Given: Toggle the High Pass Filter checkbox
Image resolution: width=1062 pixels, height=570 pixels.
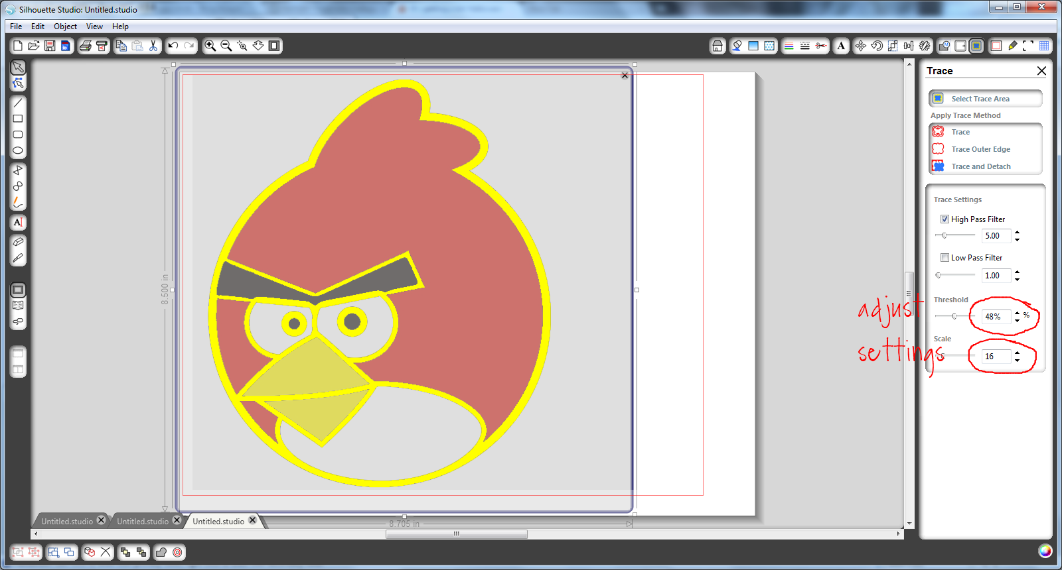Looking at the screenshot, I should 945,219.
